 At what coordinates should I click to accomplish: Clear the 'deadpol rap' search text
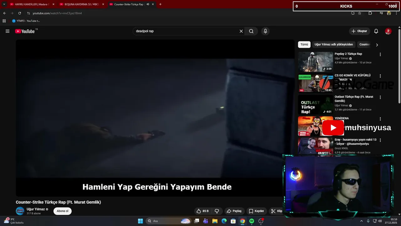241,31
